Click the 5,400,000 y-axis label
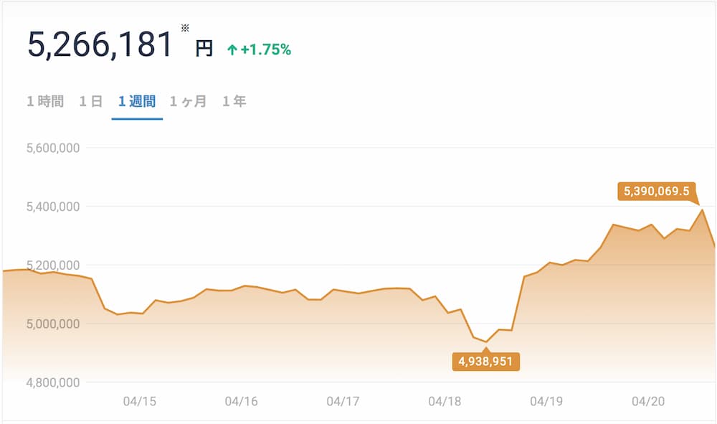The width and height of the screenshot is (717, 424). click(53, 207)
